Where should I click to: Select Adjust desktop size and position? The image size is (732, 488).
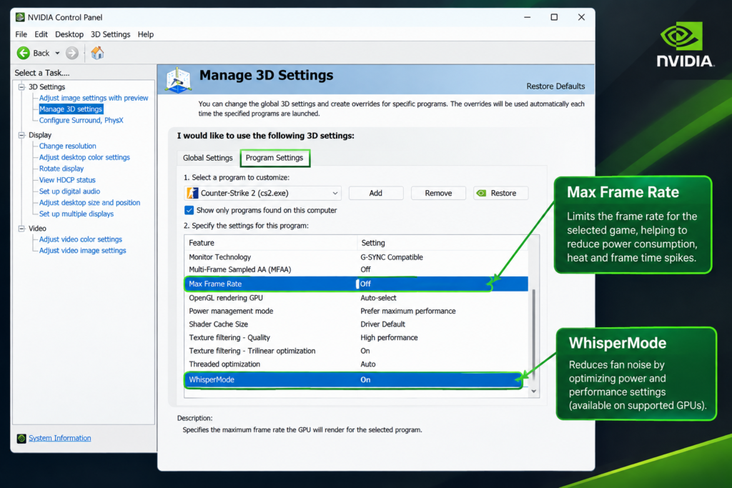[89, 202]
